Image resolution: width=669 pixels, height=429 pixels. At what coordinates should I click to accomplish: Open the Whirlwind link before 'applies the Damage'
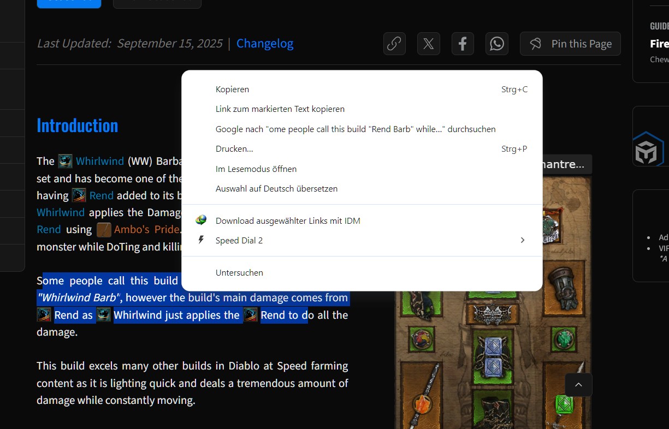click(61, 212)
